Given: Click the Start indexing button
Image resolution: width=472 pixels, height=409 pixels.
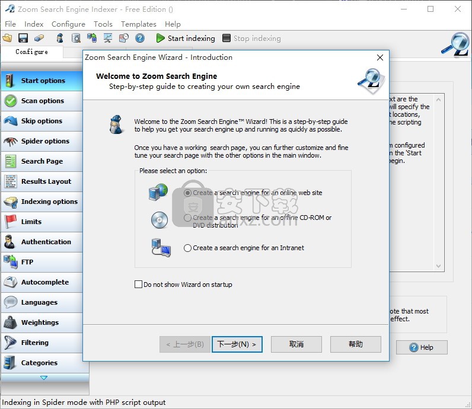Looking at the screenshot, I should (x=186, y=38).
